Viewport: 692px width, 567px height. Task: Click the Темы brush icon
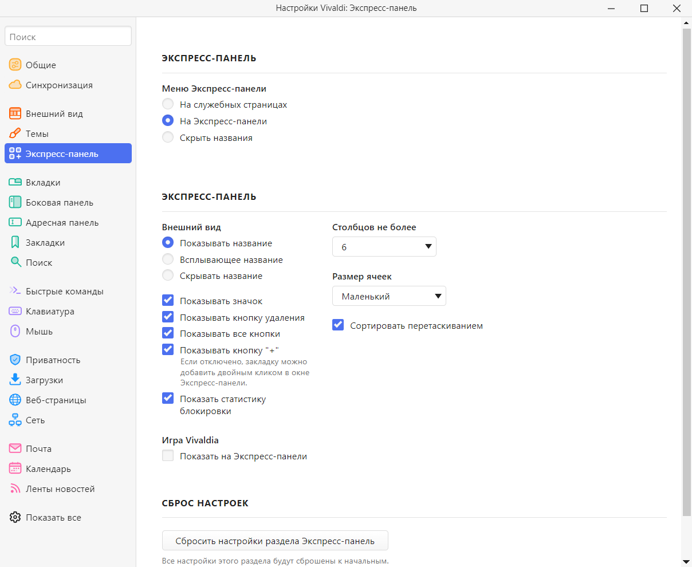15,133
